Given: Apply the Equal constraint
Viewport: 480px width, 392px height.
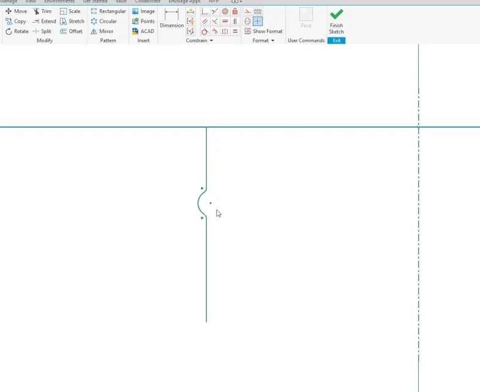Looking at the screenshot, I should point(235,31).
